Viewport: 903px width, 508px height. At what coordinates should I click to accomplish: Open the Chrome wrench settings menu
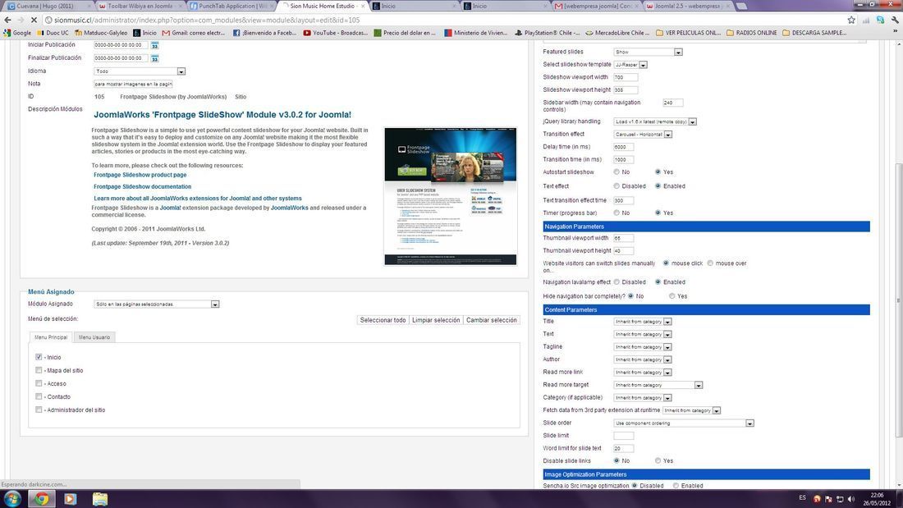[x=894, y=21]
